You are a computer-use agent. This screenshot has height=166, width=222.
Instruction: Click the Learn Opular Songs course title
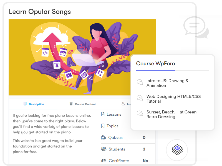coord(40,12)
